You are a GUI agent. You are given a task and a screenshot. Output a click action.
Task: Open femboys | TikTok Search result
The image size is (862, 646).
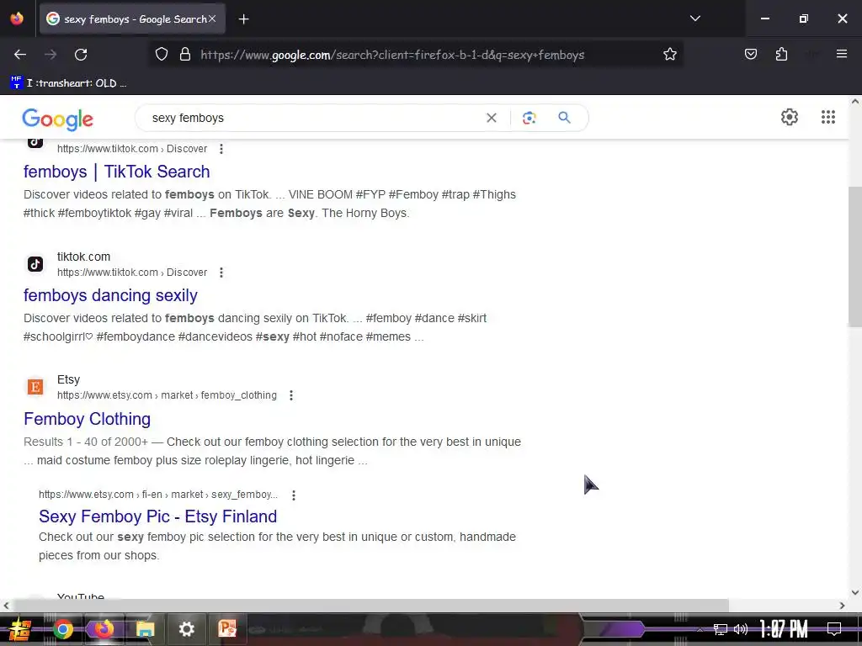[x=116, y=172]
